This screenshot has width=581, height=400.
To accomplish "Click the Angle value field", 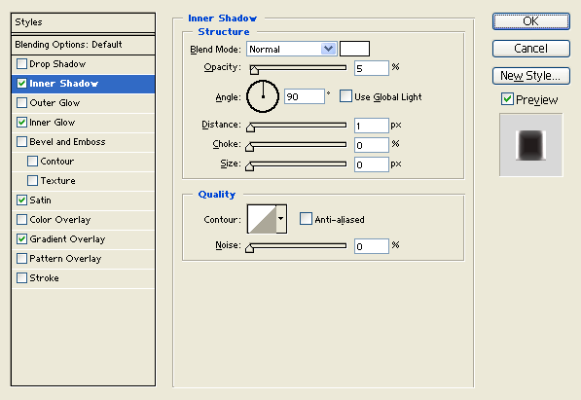I will point(305,96).
